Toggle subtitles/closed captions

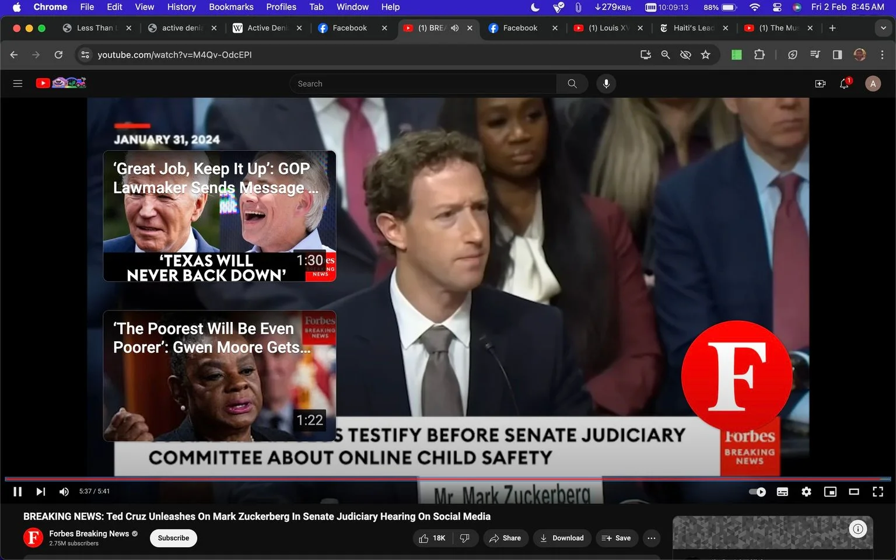tap(782, 492)
